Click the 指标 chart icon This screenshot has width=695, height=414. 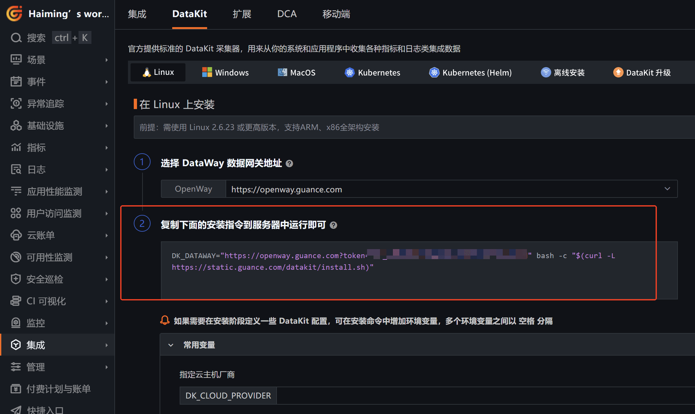(16, 147)
